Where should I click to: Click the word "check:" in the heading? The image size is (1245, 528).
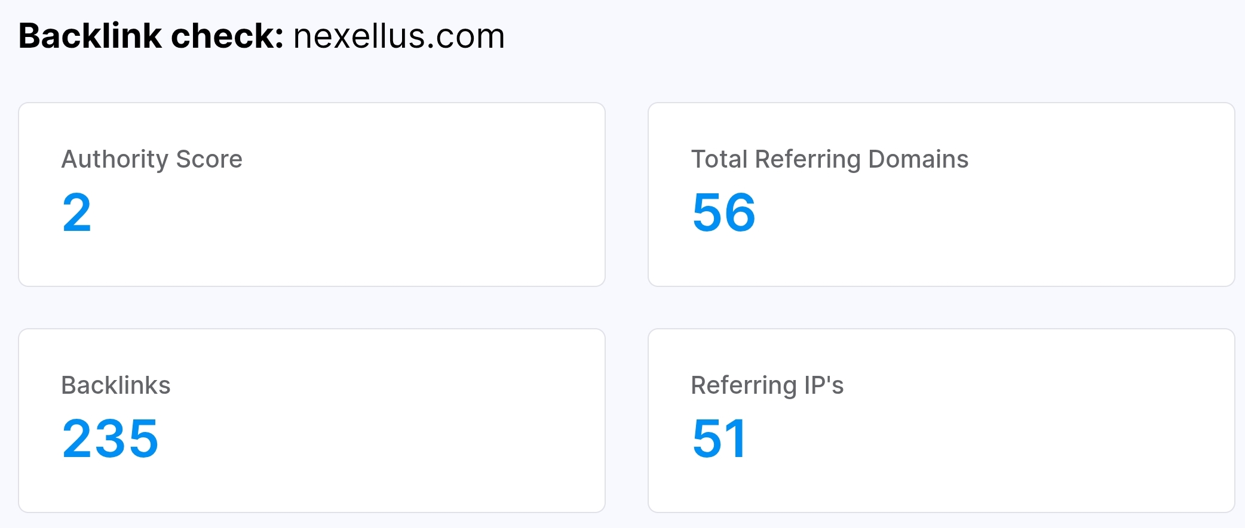227,36
